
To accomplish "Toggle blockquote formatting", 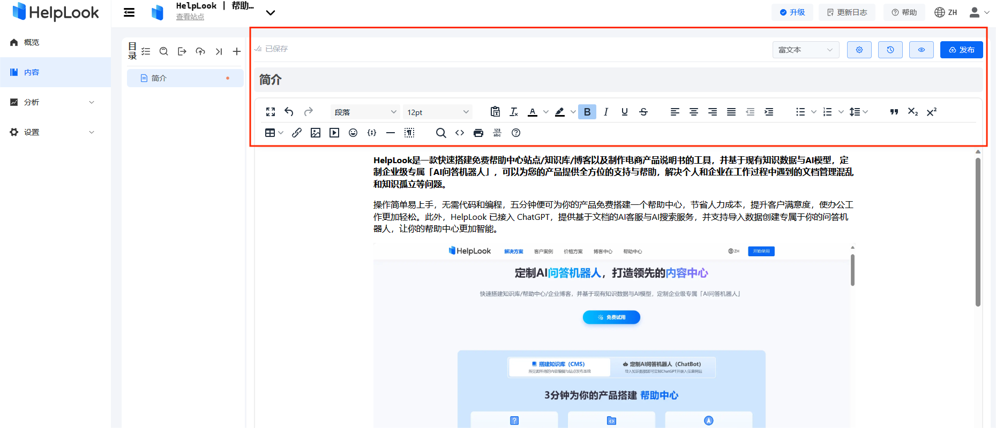I will [894, 112].
